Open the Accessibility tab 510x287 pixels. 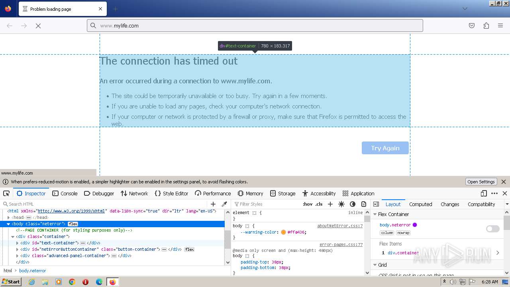(x=319, y=193)
